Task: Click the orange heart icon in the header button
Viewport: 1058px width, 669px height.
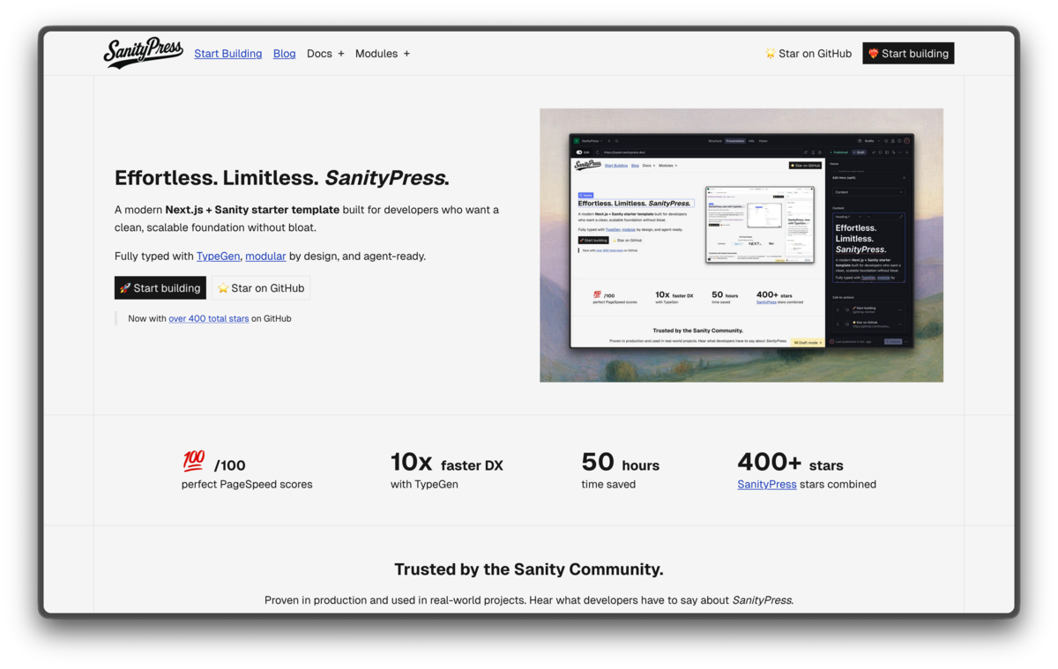Action: [874, 53]
